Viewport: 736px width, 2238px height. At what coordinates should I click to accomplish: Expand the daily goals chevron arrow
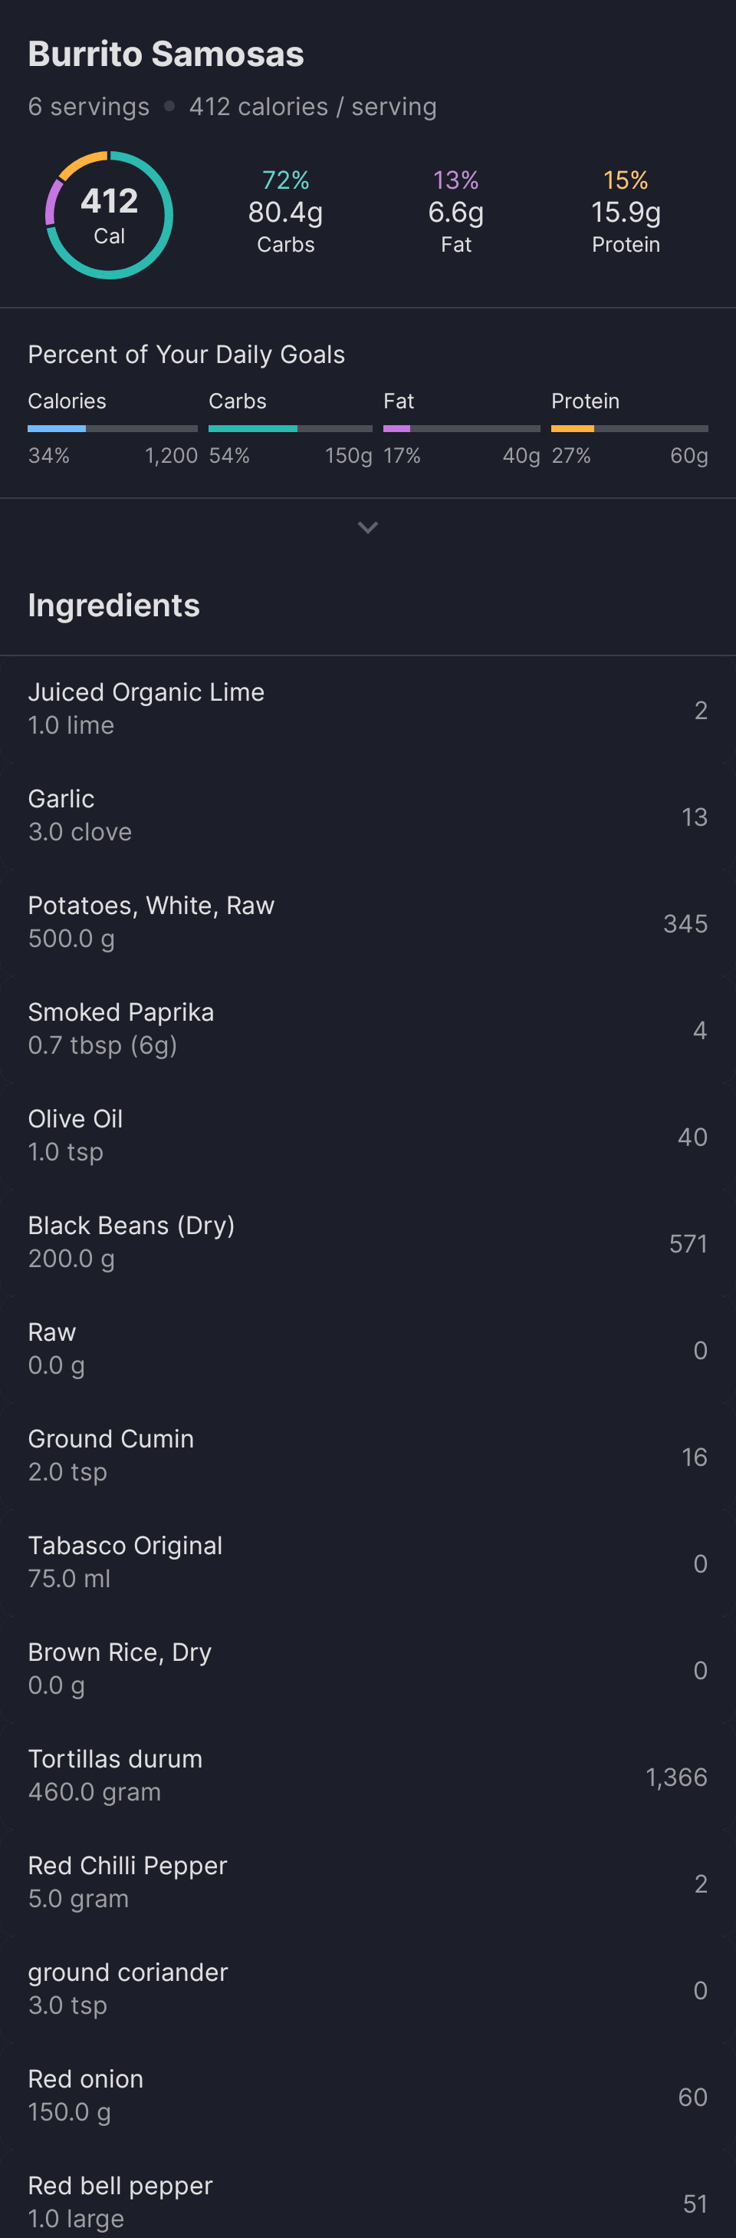pyautogui.click(x=368, y=527)
